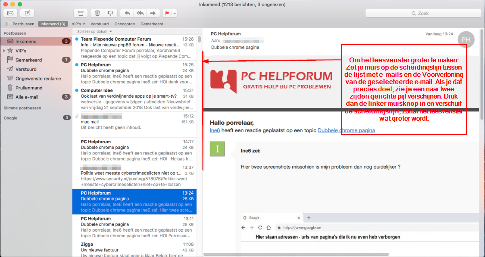
Task: Select the Forward arrow icon
Action: [x=153, y=13]
